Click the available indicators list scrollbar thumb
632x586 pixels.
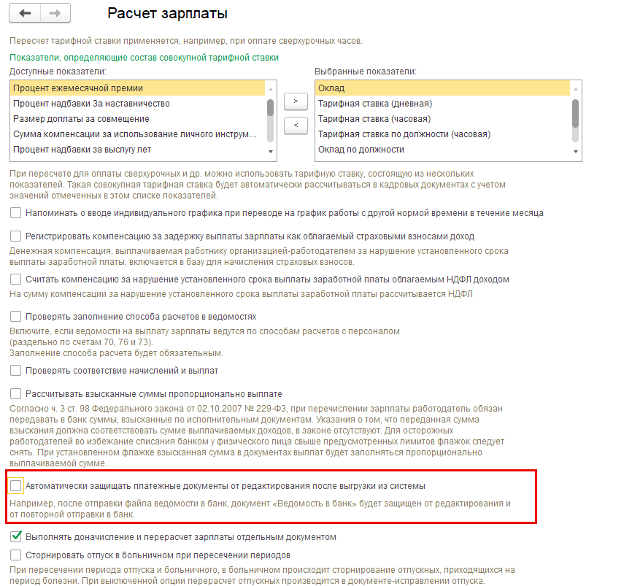tap(271, 108)
